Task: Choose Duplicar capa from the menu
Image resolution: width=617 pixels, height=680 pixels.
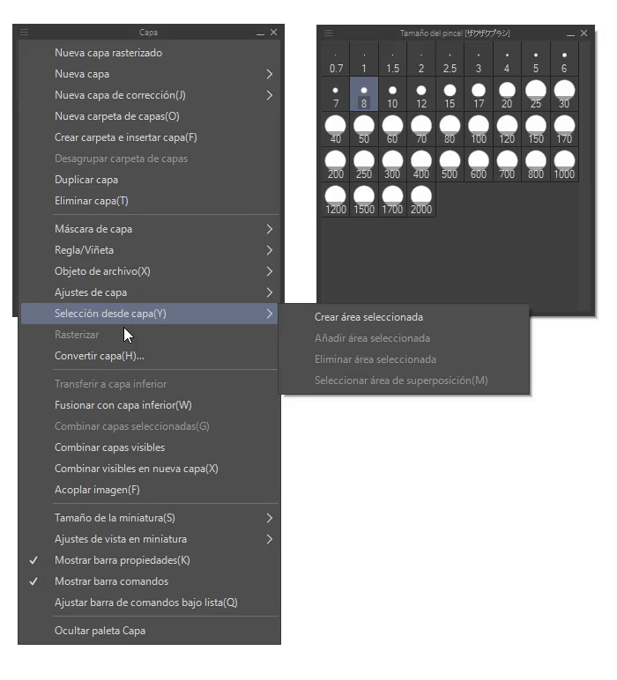Action: 86,180
